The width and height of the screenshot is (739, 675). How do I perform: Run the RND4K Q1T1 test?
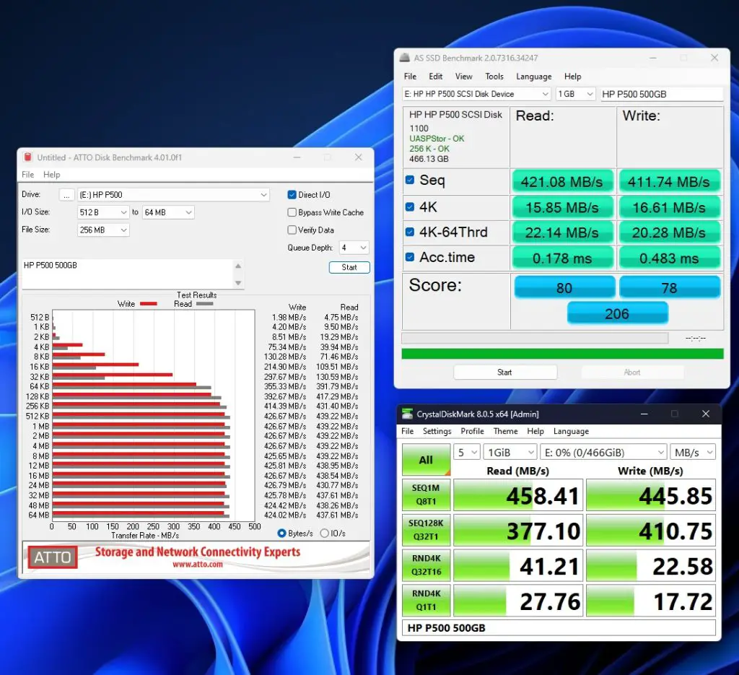click(426, 600)
